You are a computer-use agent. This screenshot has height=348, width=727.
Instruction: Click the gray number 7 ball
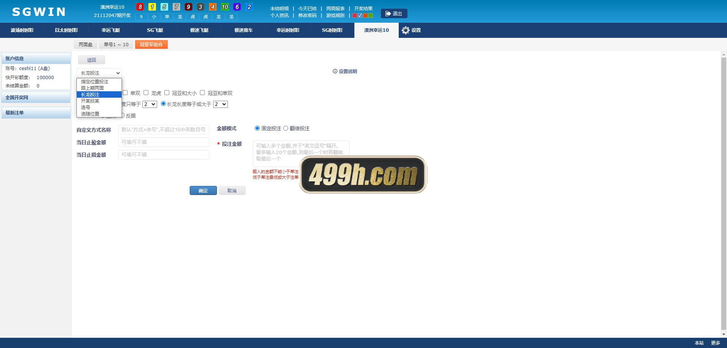coord(176,7)
